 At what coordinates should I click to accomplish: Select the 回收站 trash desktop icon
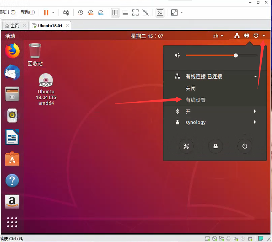(35, 55)
